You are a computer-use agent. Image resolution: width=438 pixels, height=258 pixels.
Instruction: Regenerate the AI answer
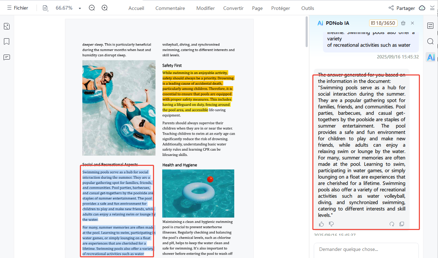[x=392, y=224]
